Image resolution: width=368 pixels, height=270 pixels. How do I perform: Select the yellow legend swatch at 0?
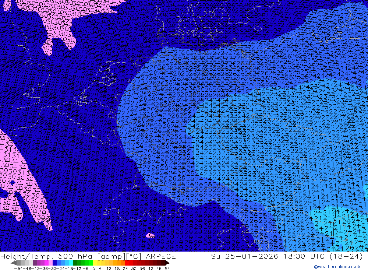95,263
